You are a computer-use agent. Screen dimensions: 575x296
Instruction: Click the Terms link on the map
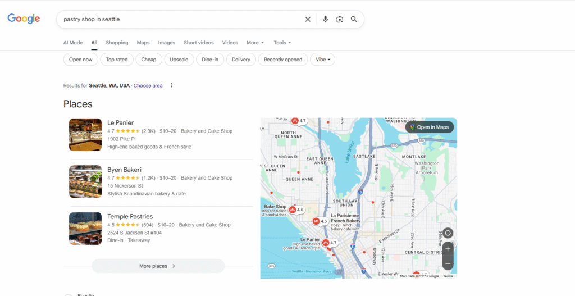448,276
